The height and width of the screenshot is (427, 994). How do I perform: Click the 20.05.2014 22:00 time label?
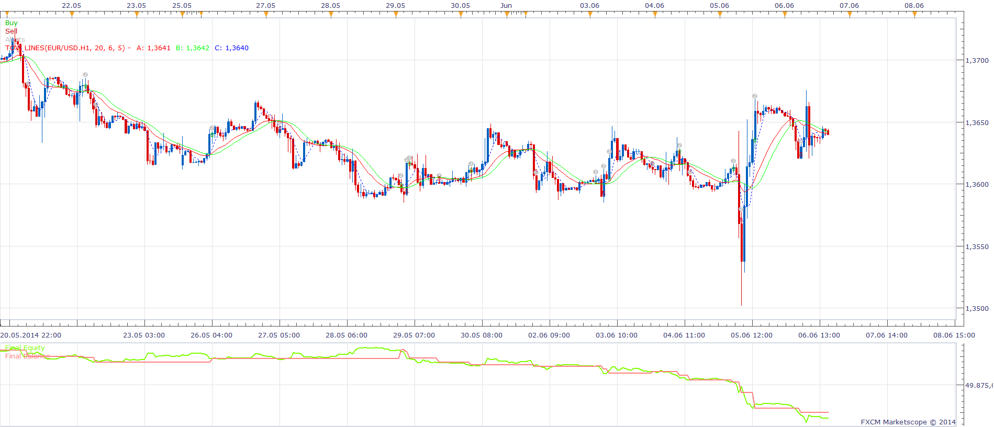pyautogui.click(x=30, y=335)
